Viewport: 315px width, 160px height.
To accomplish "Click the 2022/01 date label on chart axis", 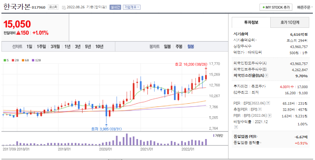I will pos(188,149).
